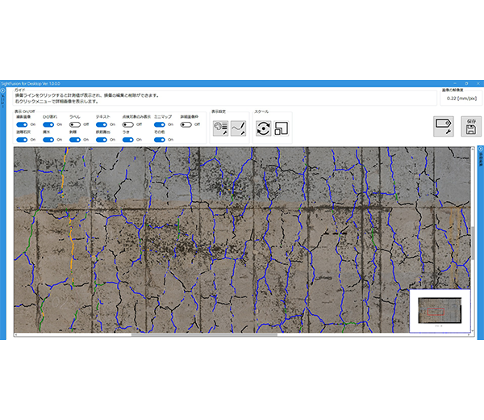Enable the 詳細画像枠 switch
The width and height of the screenshot is (484, 420).
pos(186,124)
